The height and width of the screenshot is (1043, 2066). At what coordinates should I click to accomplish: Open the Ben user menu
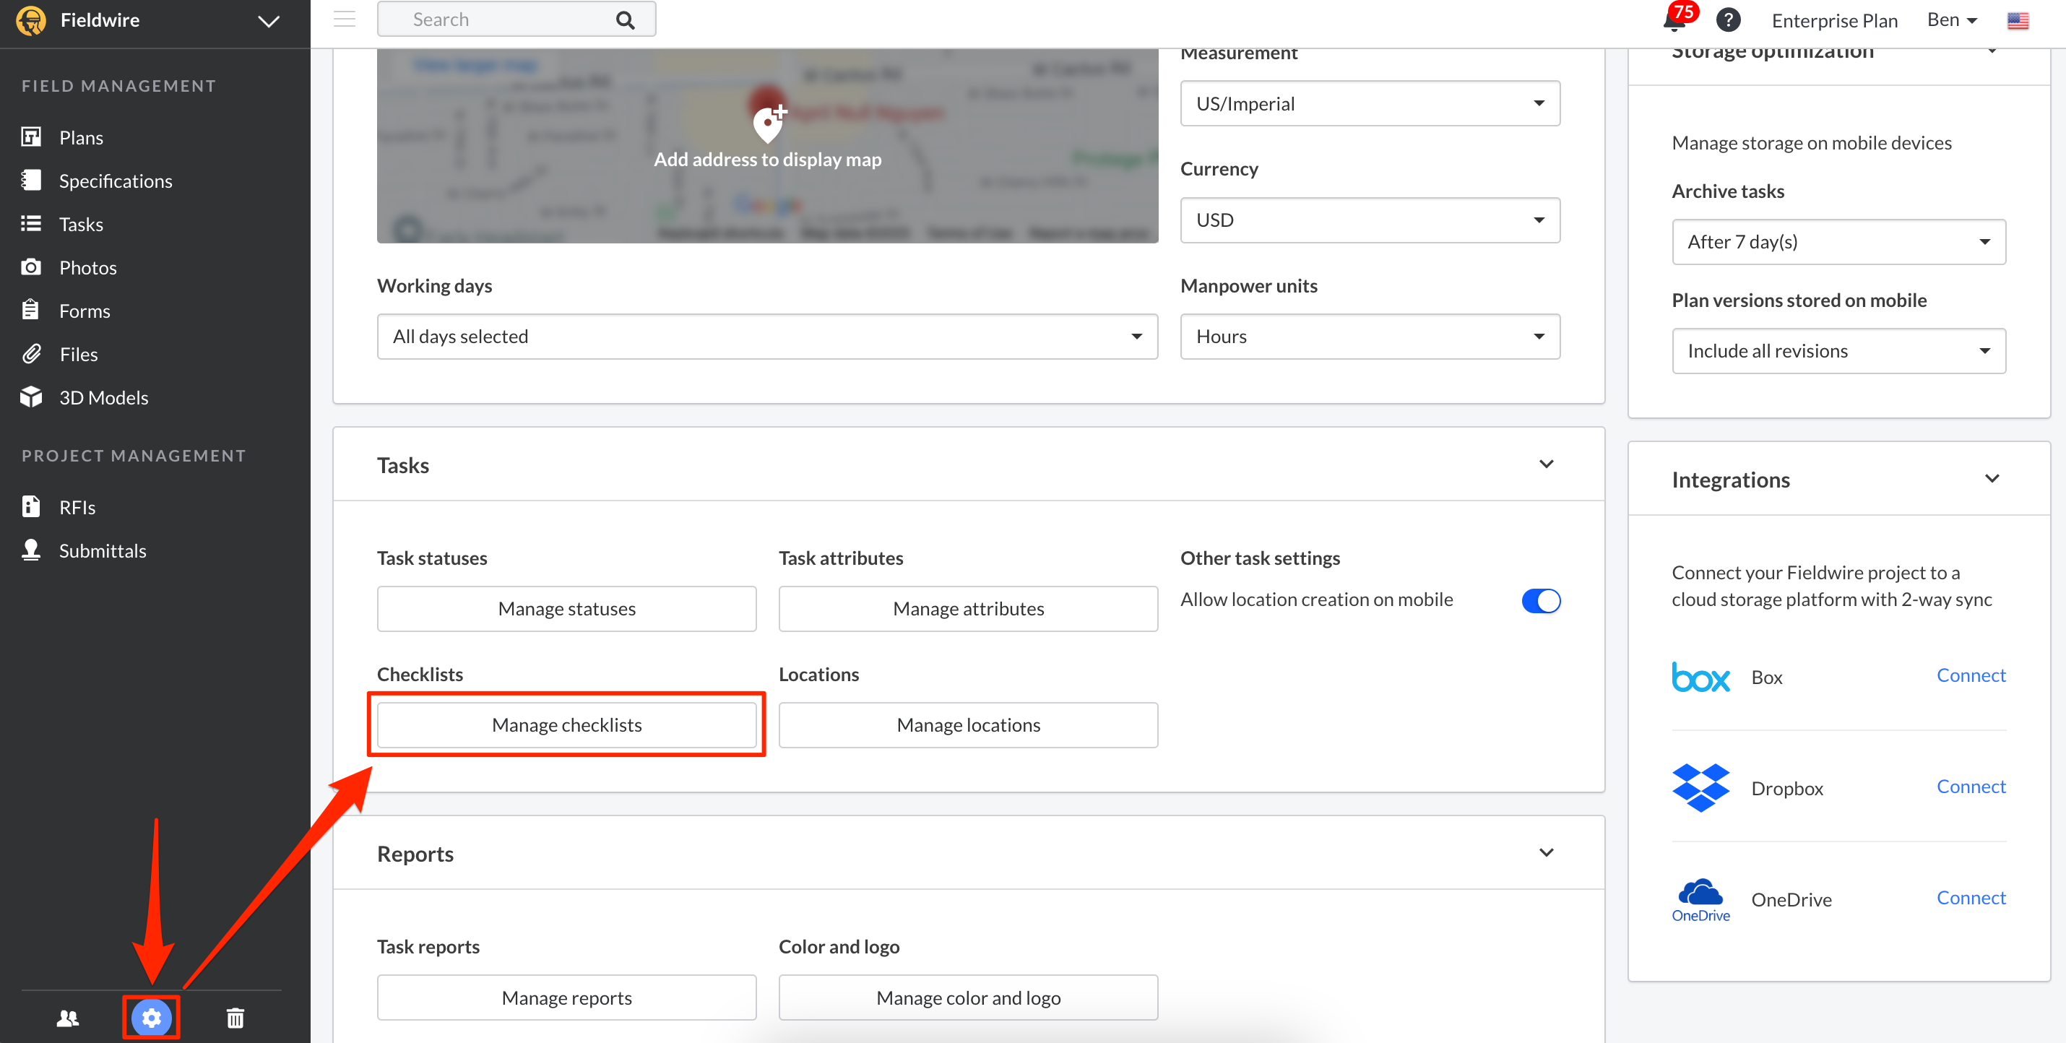pos(1951,20)
